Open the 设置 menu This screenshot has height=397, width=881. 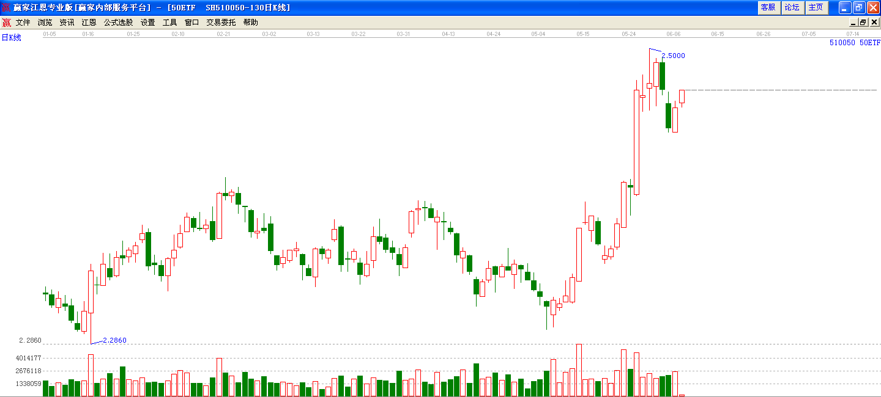148,23
